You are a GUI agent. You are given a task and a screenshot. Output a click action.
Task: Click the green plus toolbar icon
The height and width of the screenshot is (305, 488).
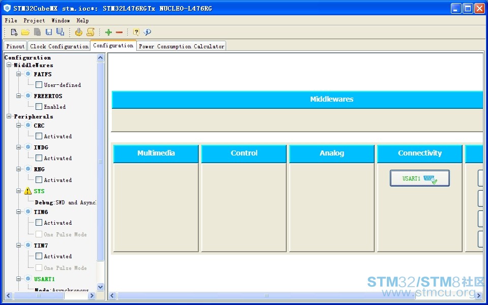pyautogui.click(x=108, y=32)
